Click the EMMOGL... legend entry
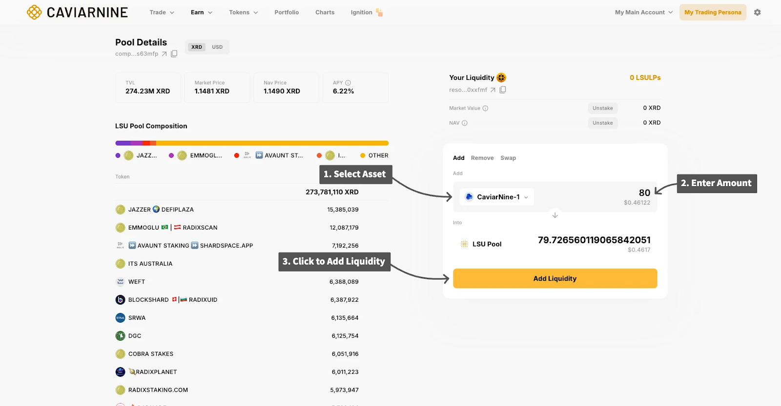 coord(195,155)
